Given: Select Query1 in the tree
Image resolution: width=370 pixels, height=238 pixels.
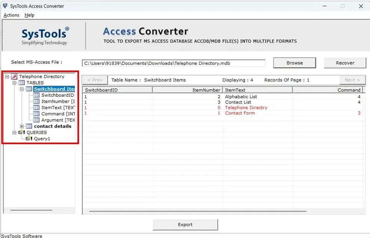Looking at the screenshot, I should coord(42,139).
